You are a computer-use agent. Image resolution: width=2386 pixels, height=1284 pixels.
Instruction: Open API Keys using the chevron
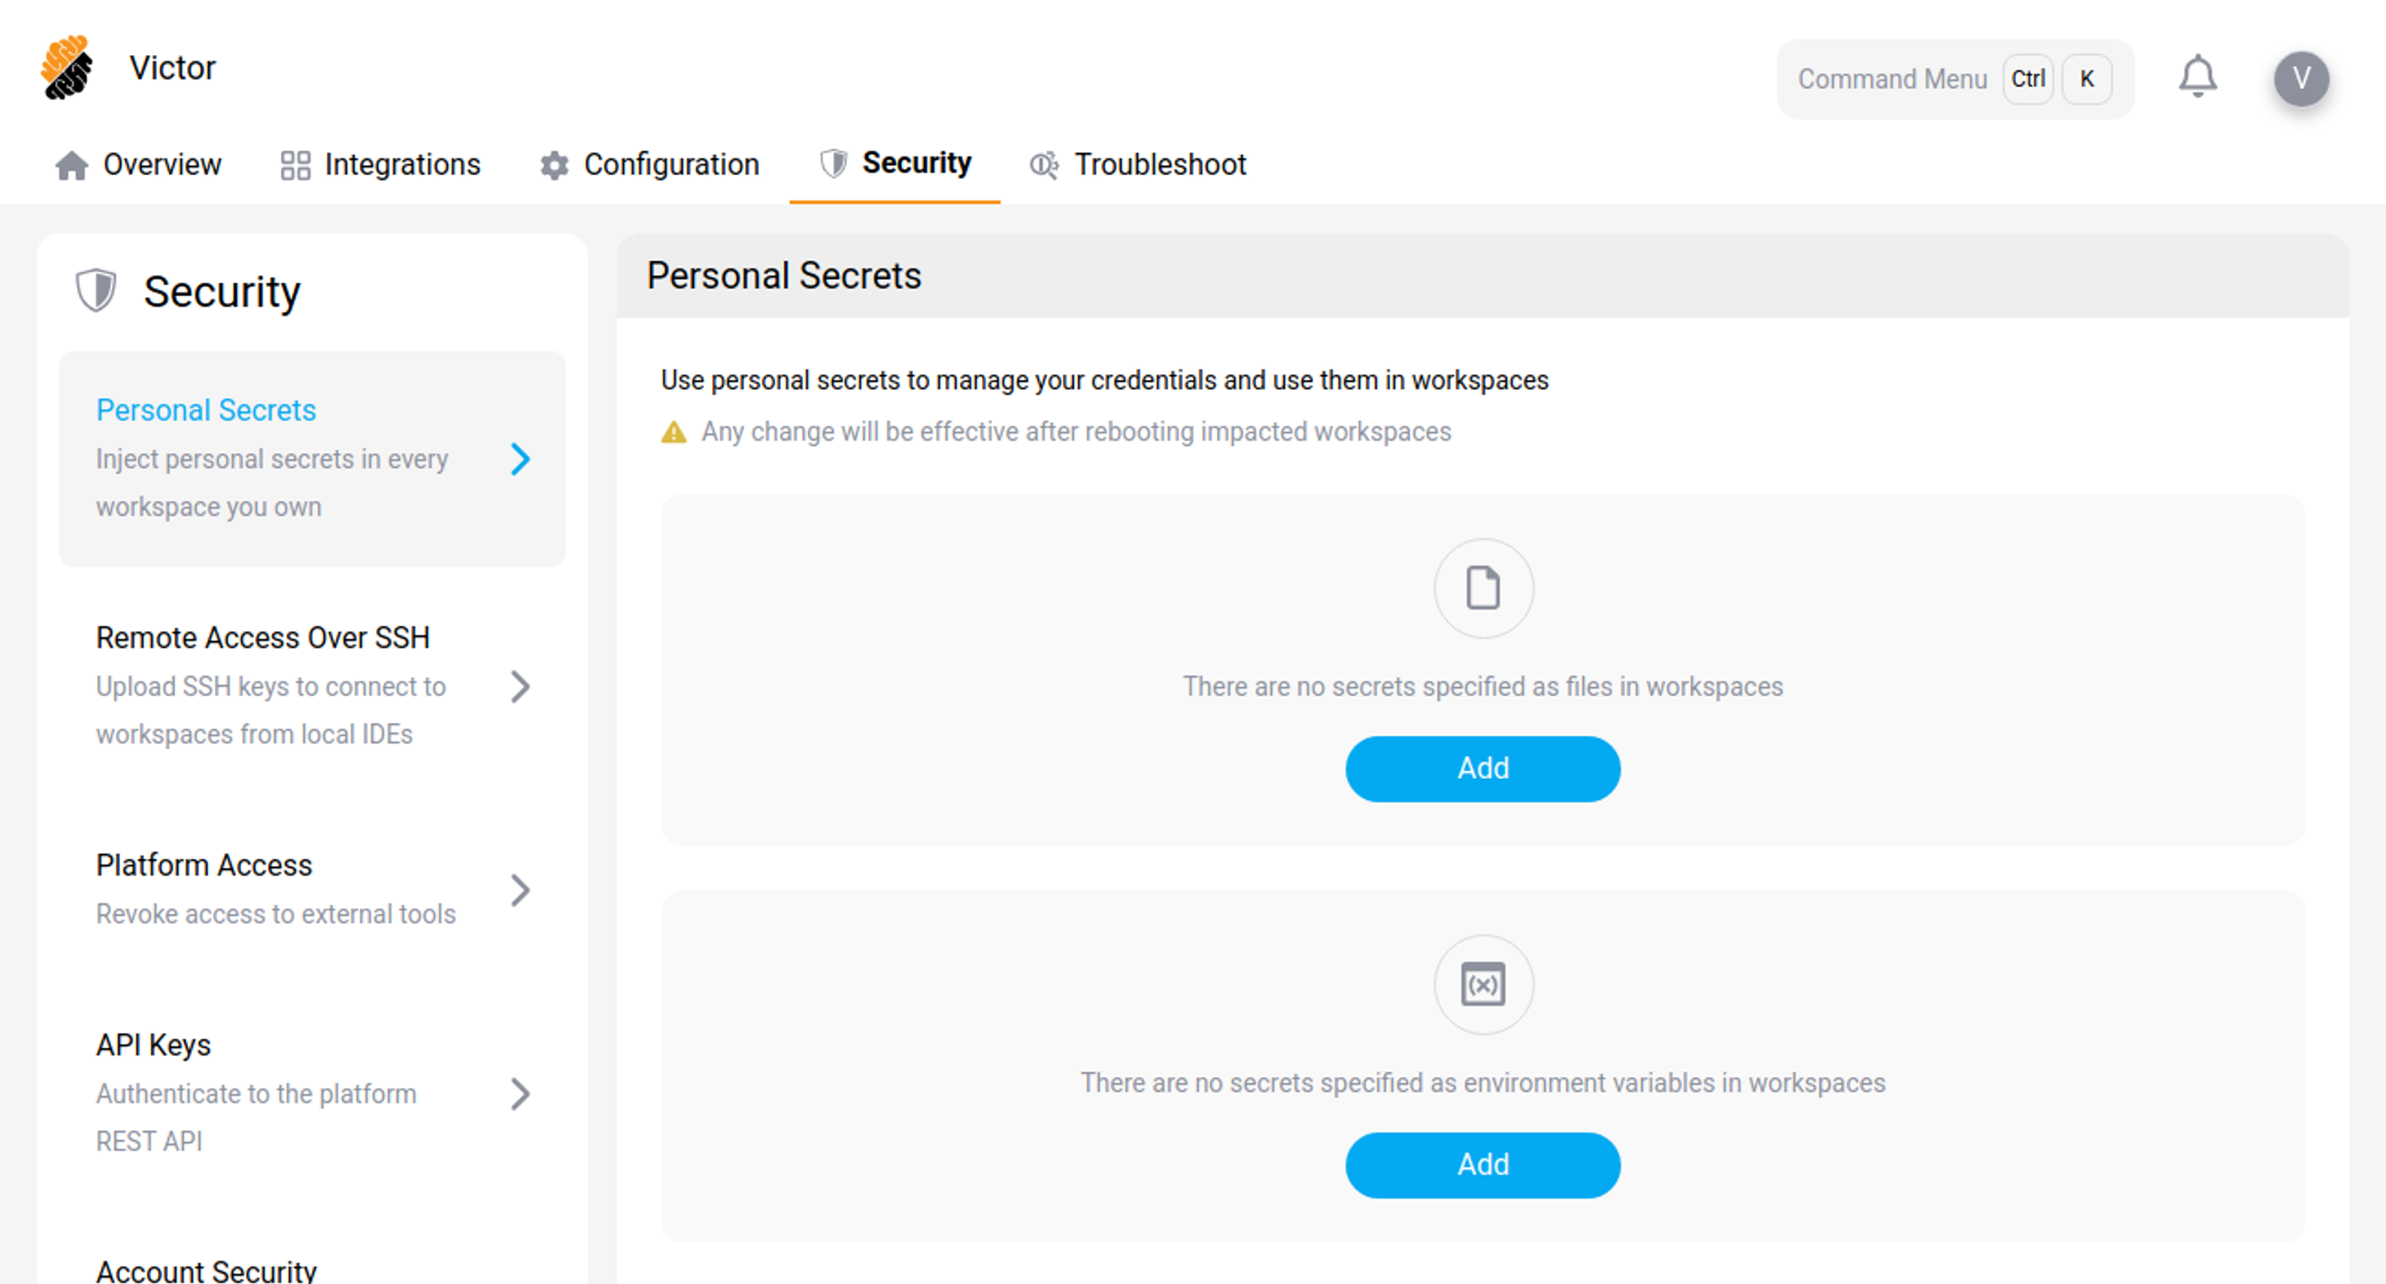click(x=521, y=1095)
